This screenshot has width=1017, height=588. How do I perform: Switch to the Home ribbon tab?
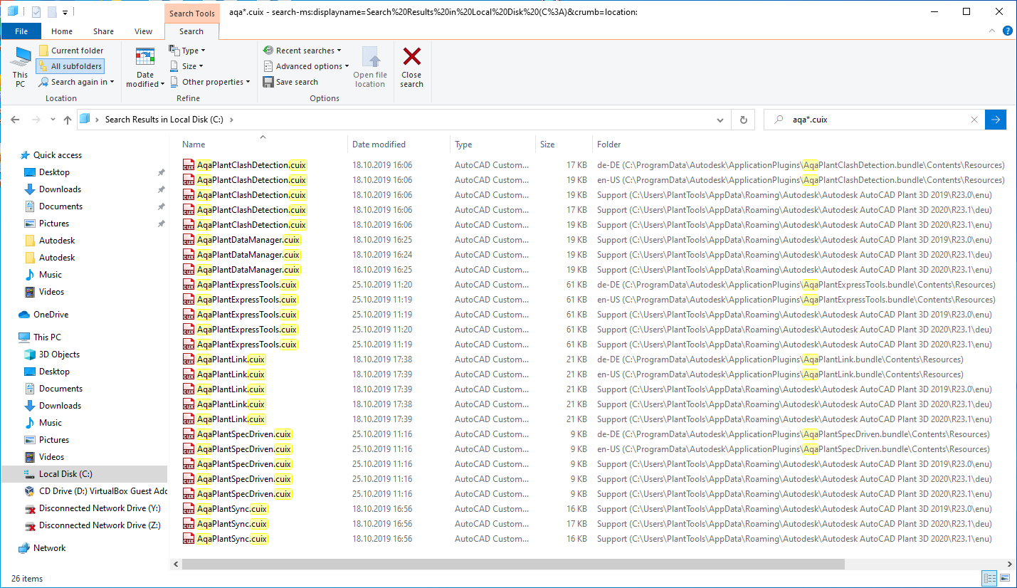click(x=62, y=31)
